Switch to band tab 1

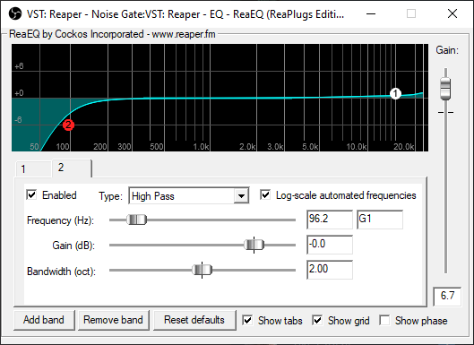tap(33, 168)
